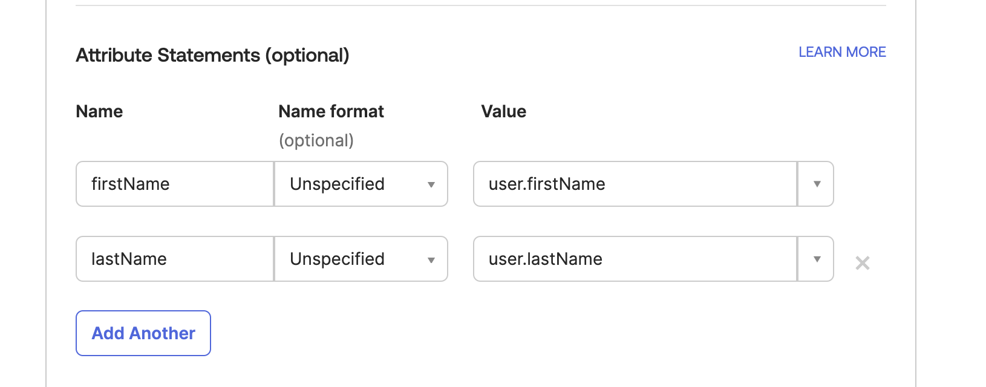Click the triangle arrow in lastName's Unspecified select
The width and height of the screenshot is (986, 387).
click(431, 260)
